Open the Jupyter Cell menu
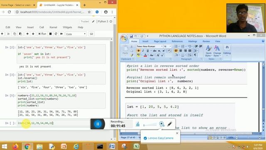 click(42, 27)
